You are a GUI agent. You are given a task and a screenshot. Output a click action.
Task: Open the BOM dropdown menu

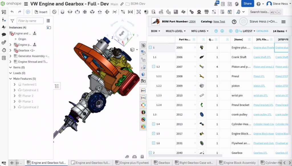tap(155, 31)
